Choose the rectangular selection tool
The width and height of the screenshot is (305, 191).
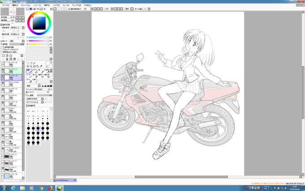(x=28, y=63)
